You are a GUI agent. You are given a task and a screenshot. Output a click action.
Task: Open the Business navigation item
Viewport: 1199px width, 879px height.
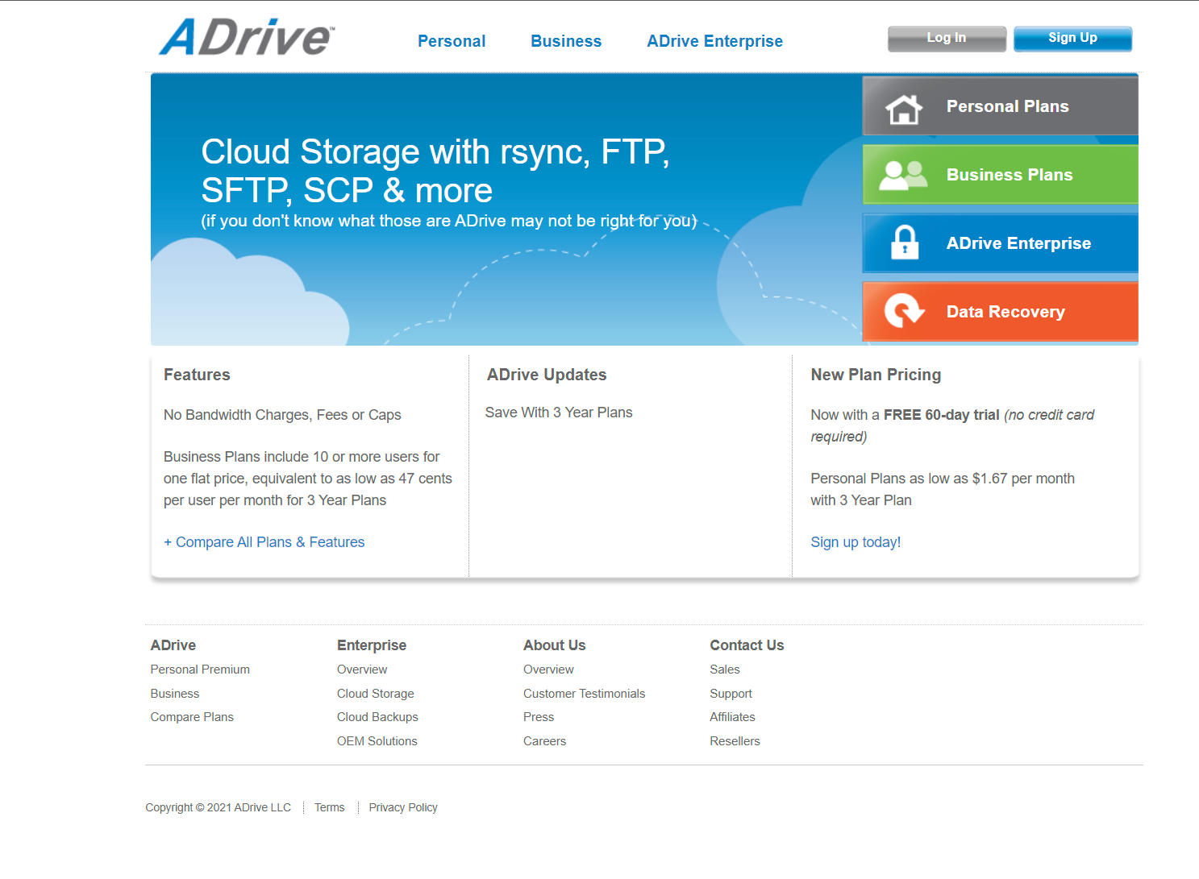coord(565,41)
